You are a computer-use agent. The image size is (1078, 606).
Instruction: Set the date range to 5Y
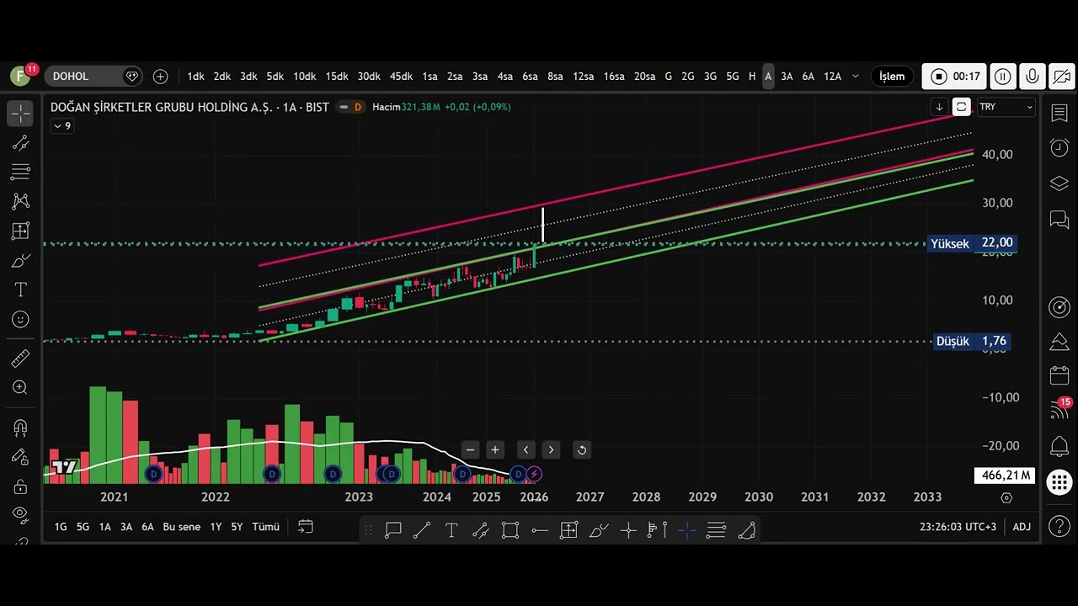[237, 527]
